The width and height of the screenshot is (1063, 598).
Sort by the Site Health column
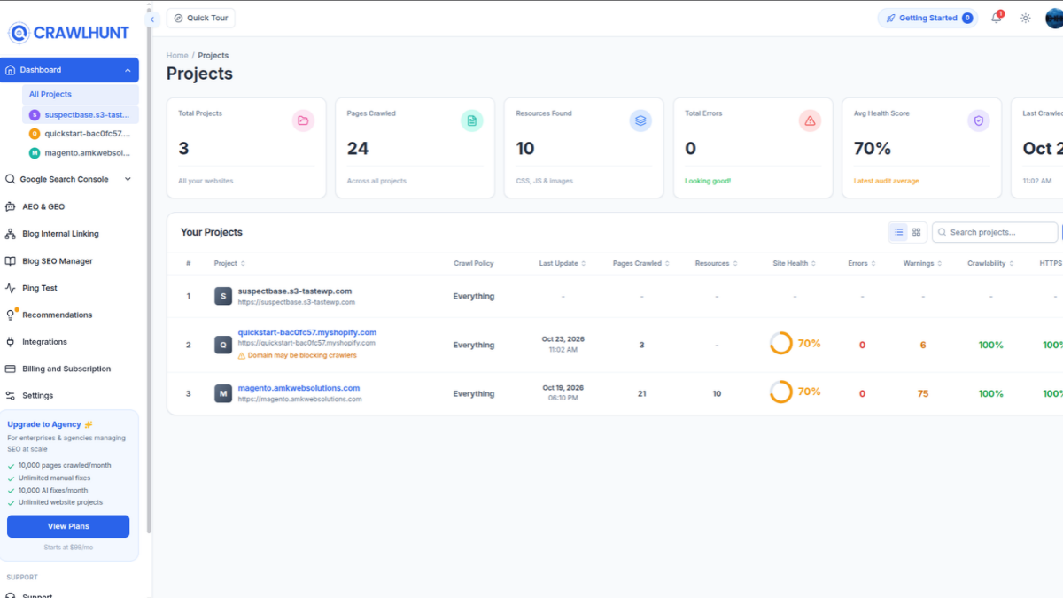click(x=795, y=264)
